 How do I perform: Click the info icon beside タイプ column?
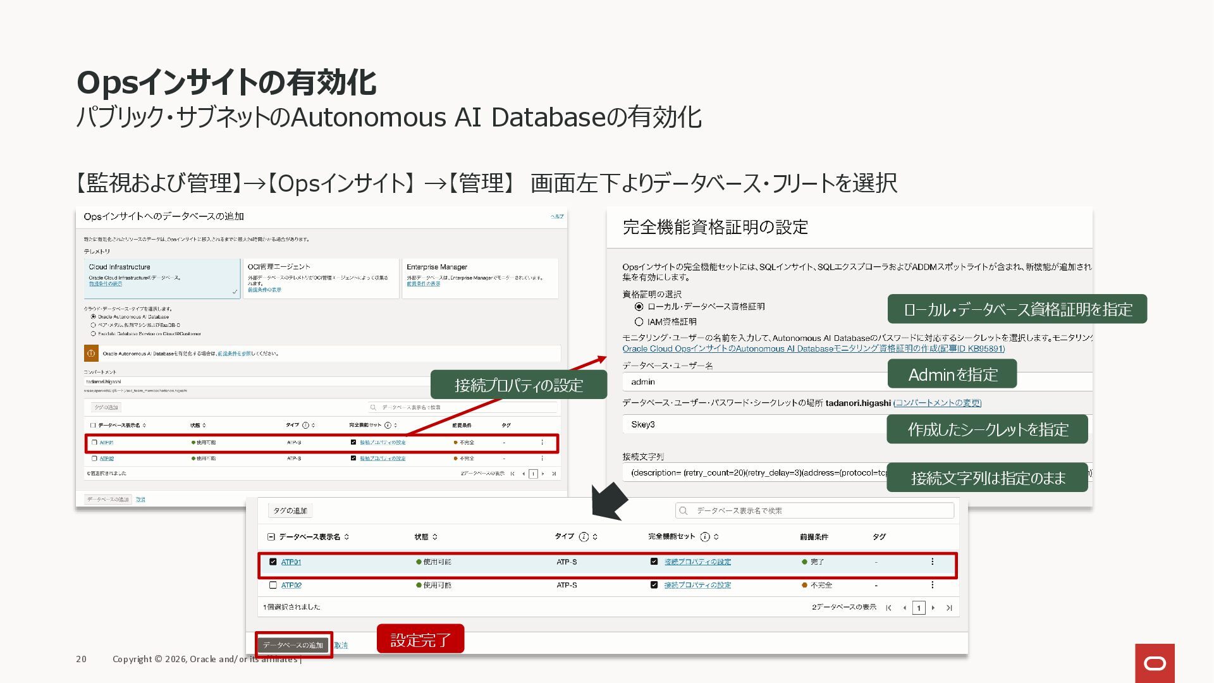click(x=584, y=537)
